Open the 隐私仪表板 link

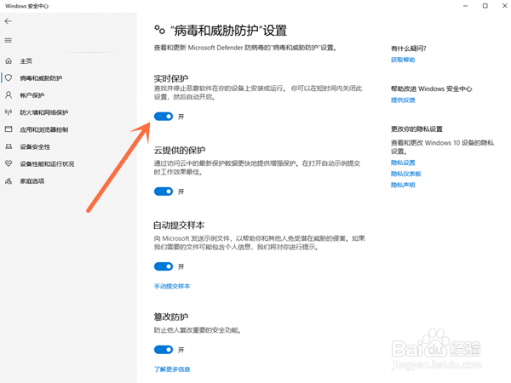[406, 174]
